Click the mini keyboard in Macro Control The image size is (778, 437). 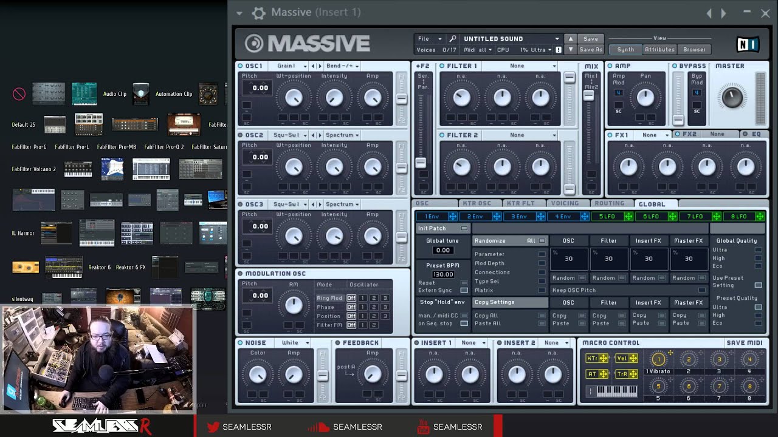click(x=618, y=391)
